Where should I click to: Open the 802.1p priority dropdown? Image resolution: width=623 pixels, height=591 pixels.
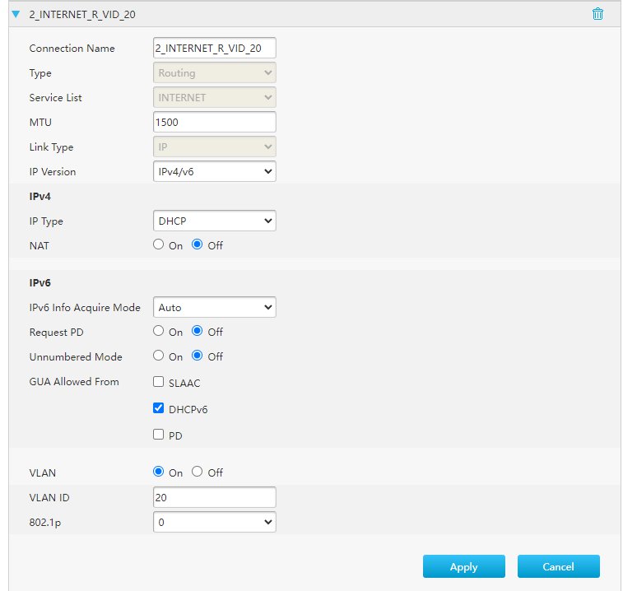click(214, 522)
